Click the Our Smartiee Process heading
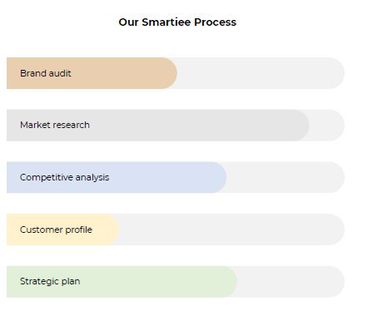Screen dimensions: 368x311 click(177, 22)
